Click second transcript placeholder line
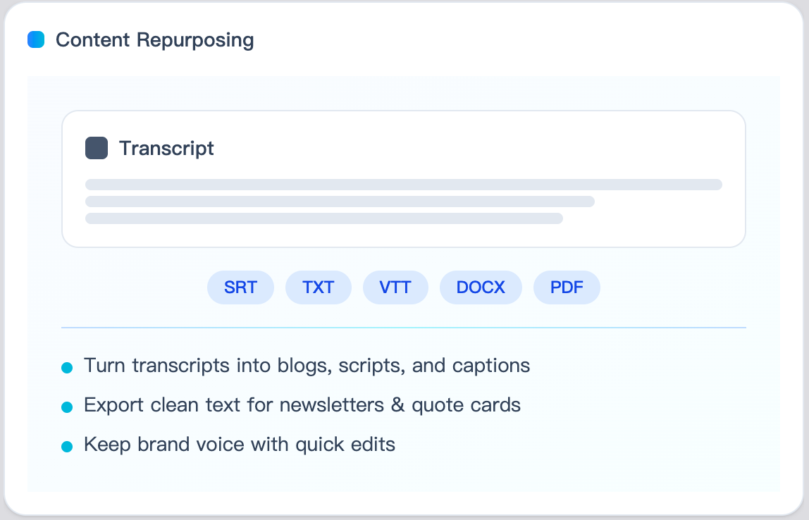 tap(340, 202)
